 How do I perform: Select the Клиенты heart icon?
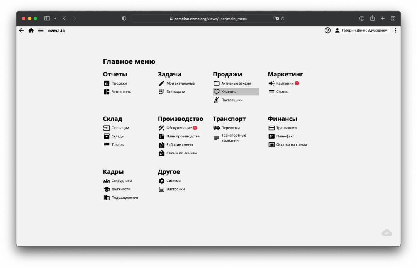click(x=217, y=92)
